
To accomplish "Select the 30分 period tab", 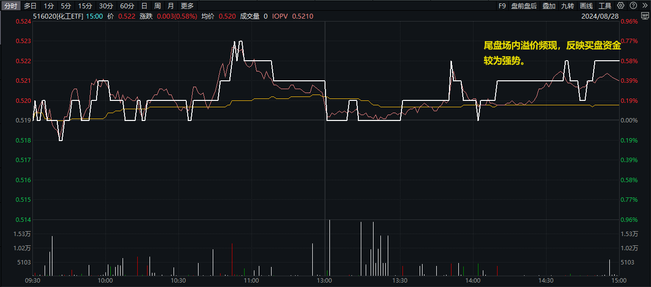I will click(x=106, y=6).
